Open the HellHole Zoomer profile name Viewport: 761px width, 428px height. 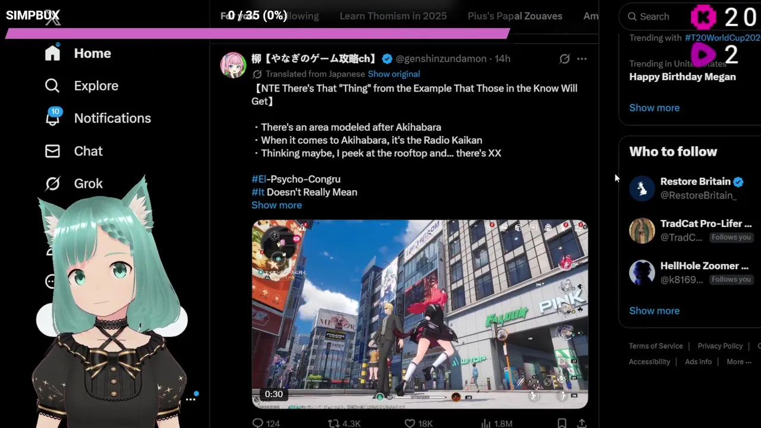[x=704, y=266]
